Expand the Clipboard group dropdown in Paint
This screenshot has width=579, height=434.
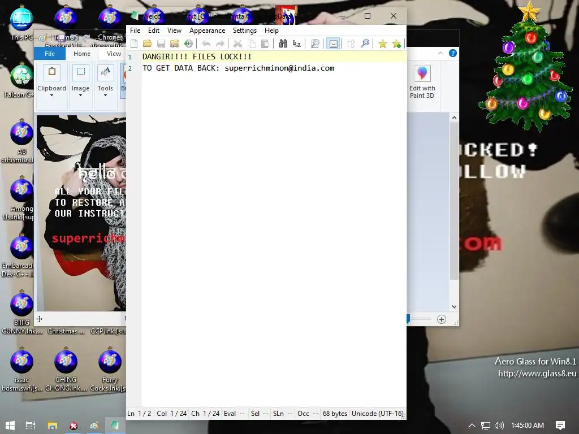[x=51, y=96]
